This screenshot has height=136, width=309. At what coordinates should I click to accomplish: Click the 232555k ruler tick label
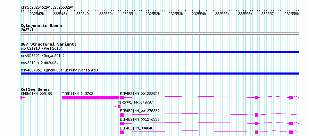pyautogui.click(x=222, y=14)
